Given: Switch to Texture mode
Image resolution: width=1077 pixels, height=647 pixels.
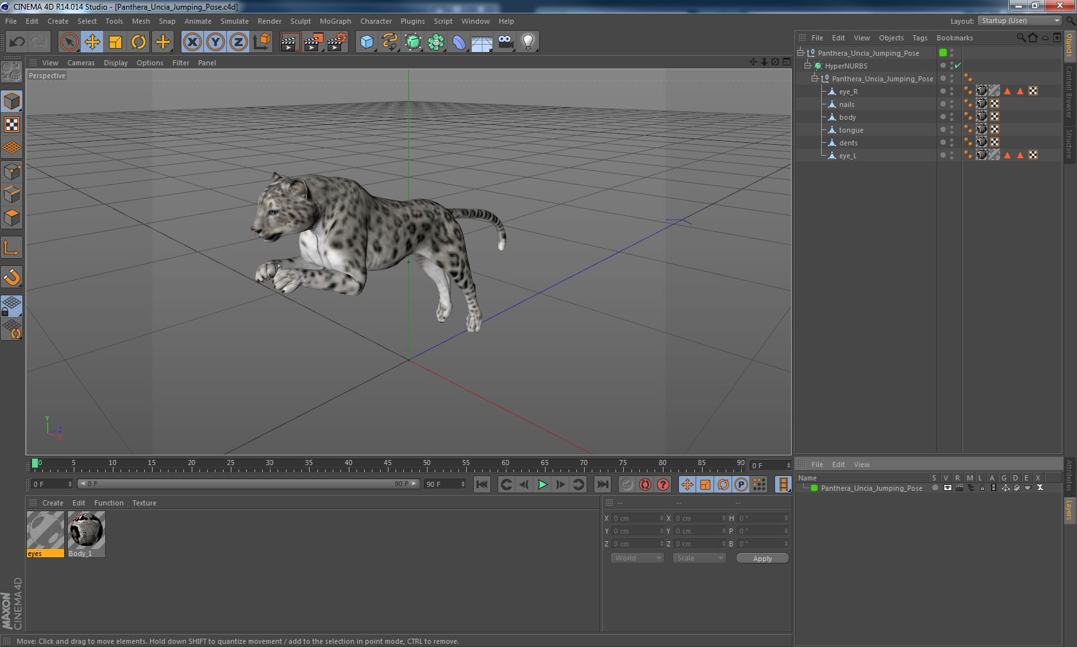Looking at the screenshot, I should [x=12, y=124].
